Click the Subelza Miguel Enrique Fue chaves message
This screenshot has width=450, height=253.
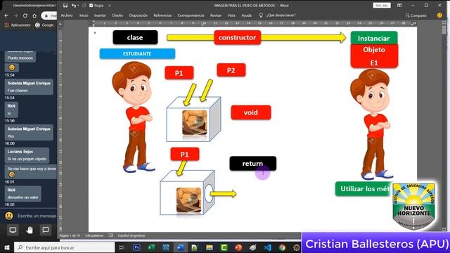click(x=29, y=86)
